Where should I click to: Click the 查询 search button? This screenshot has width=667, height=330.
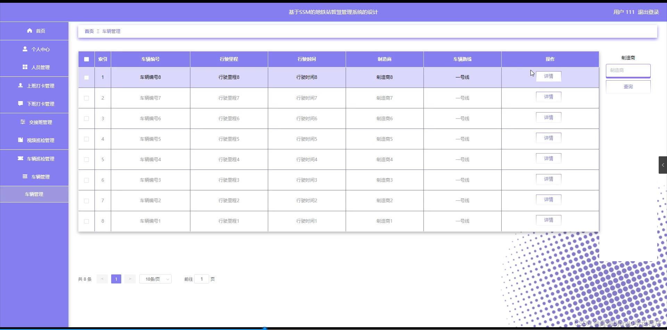628,87
